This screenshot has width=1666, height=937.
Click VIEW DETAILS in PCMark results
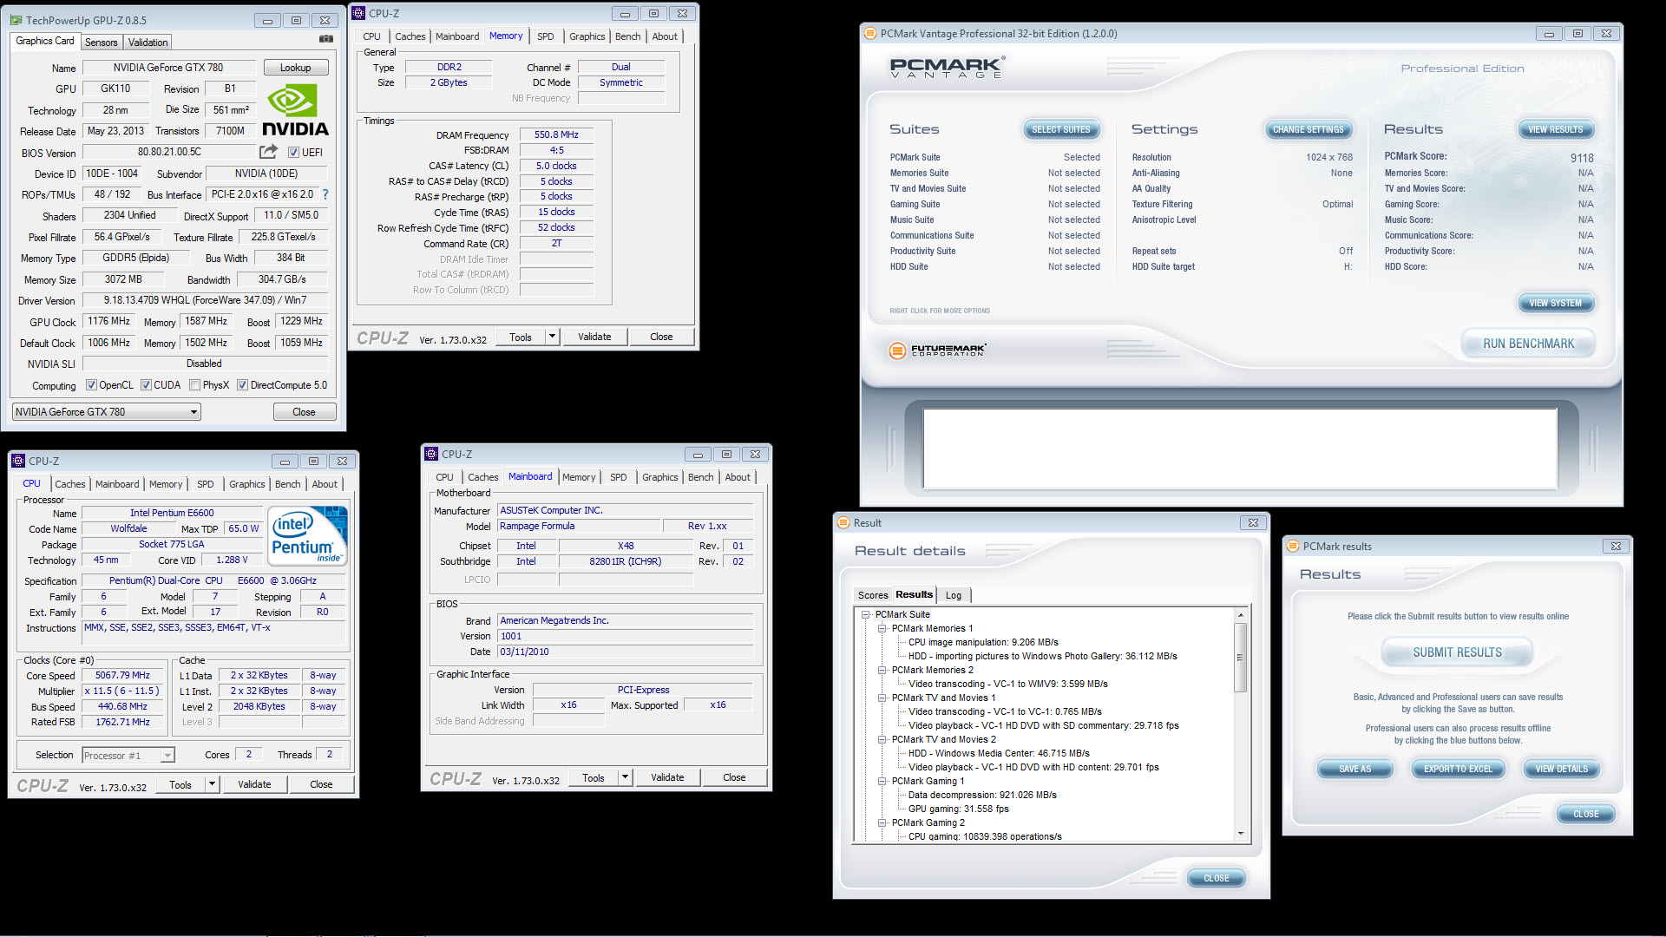(1561, 769)
